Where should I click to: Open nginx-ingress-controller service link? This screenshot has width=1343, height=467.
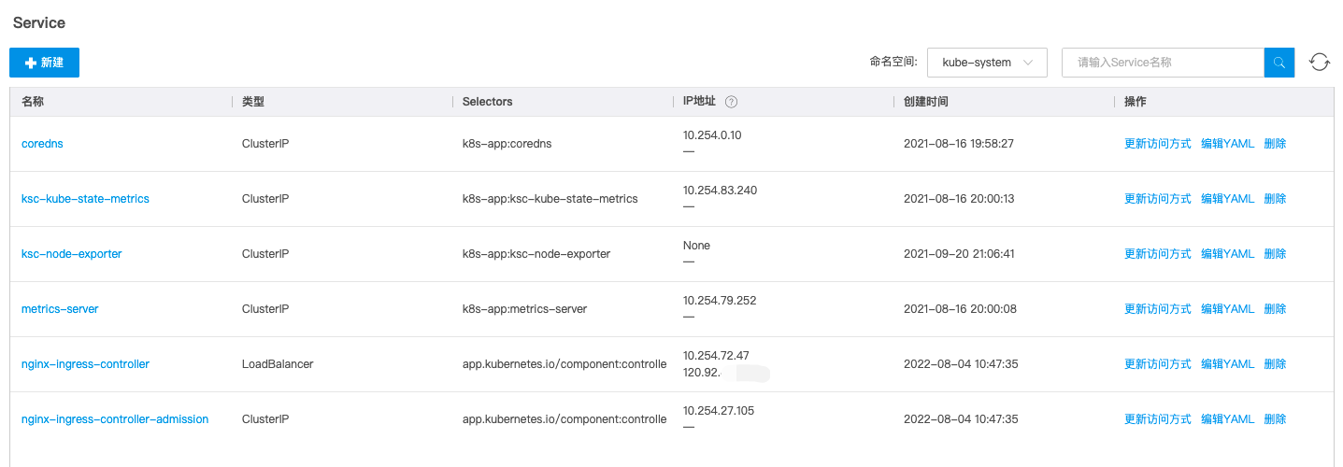pos(85,364)
